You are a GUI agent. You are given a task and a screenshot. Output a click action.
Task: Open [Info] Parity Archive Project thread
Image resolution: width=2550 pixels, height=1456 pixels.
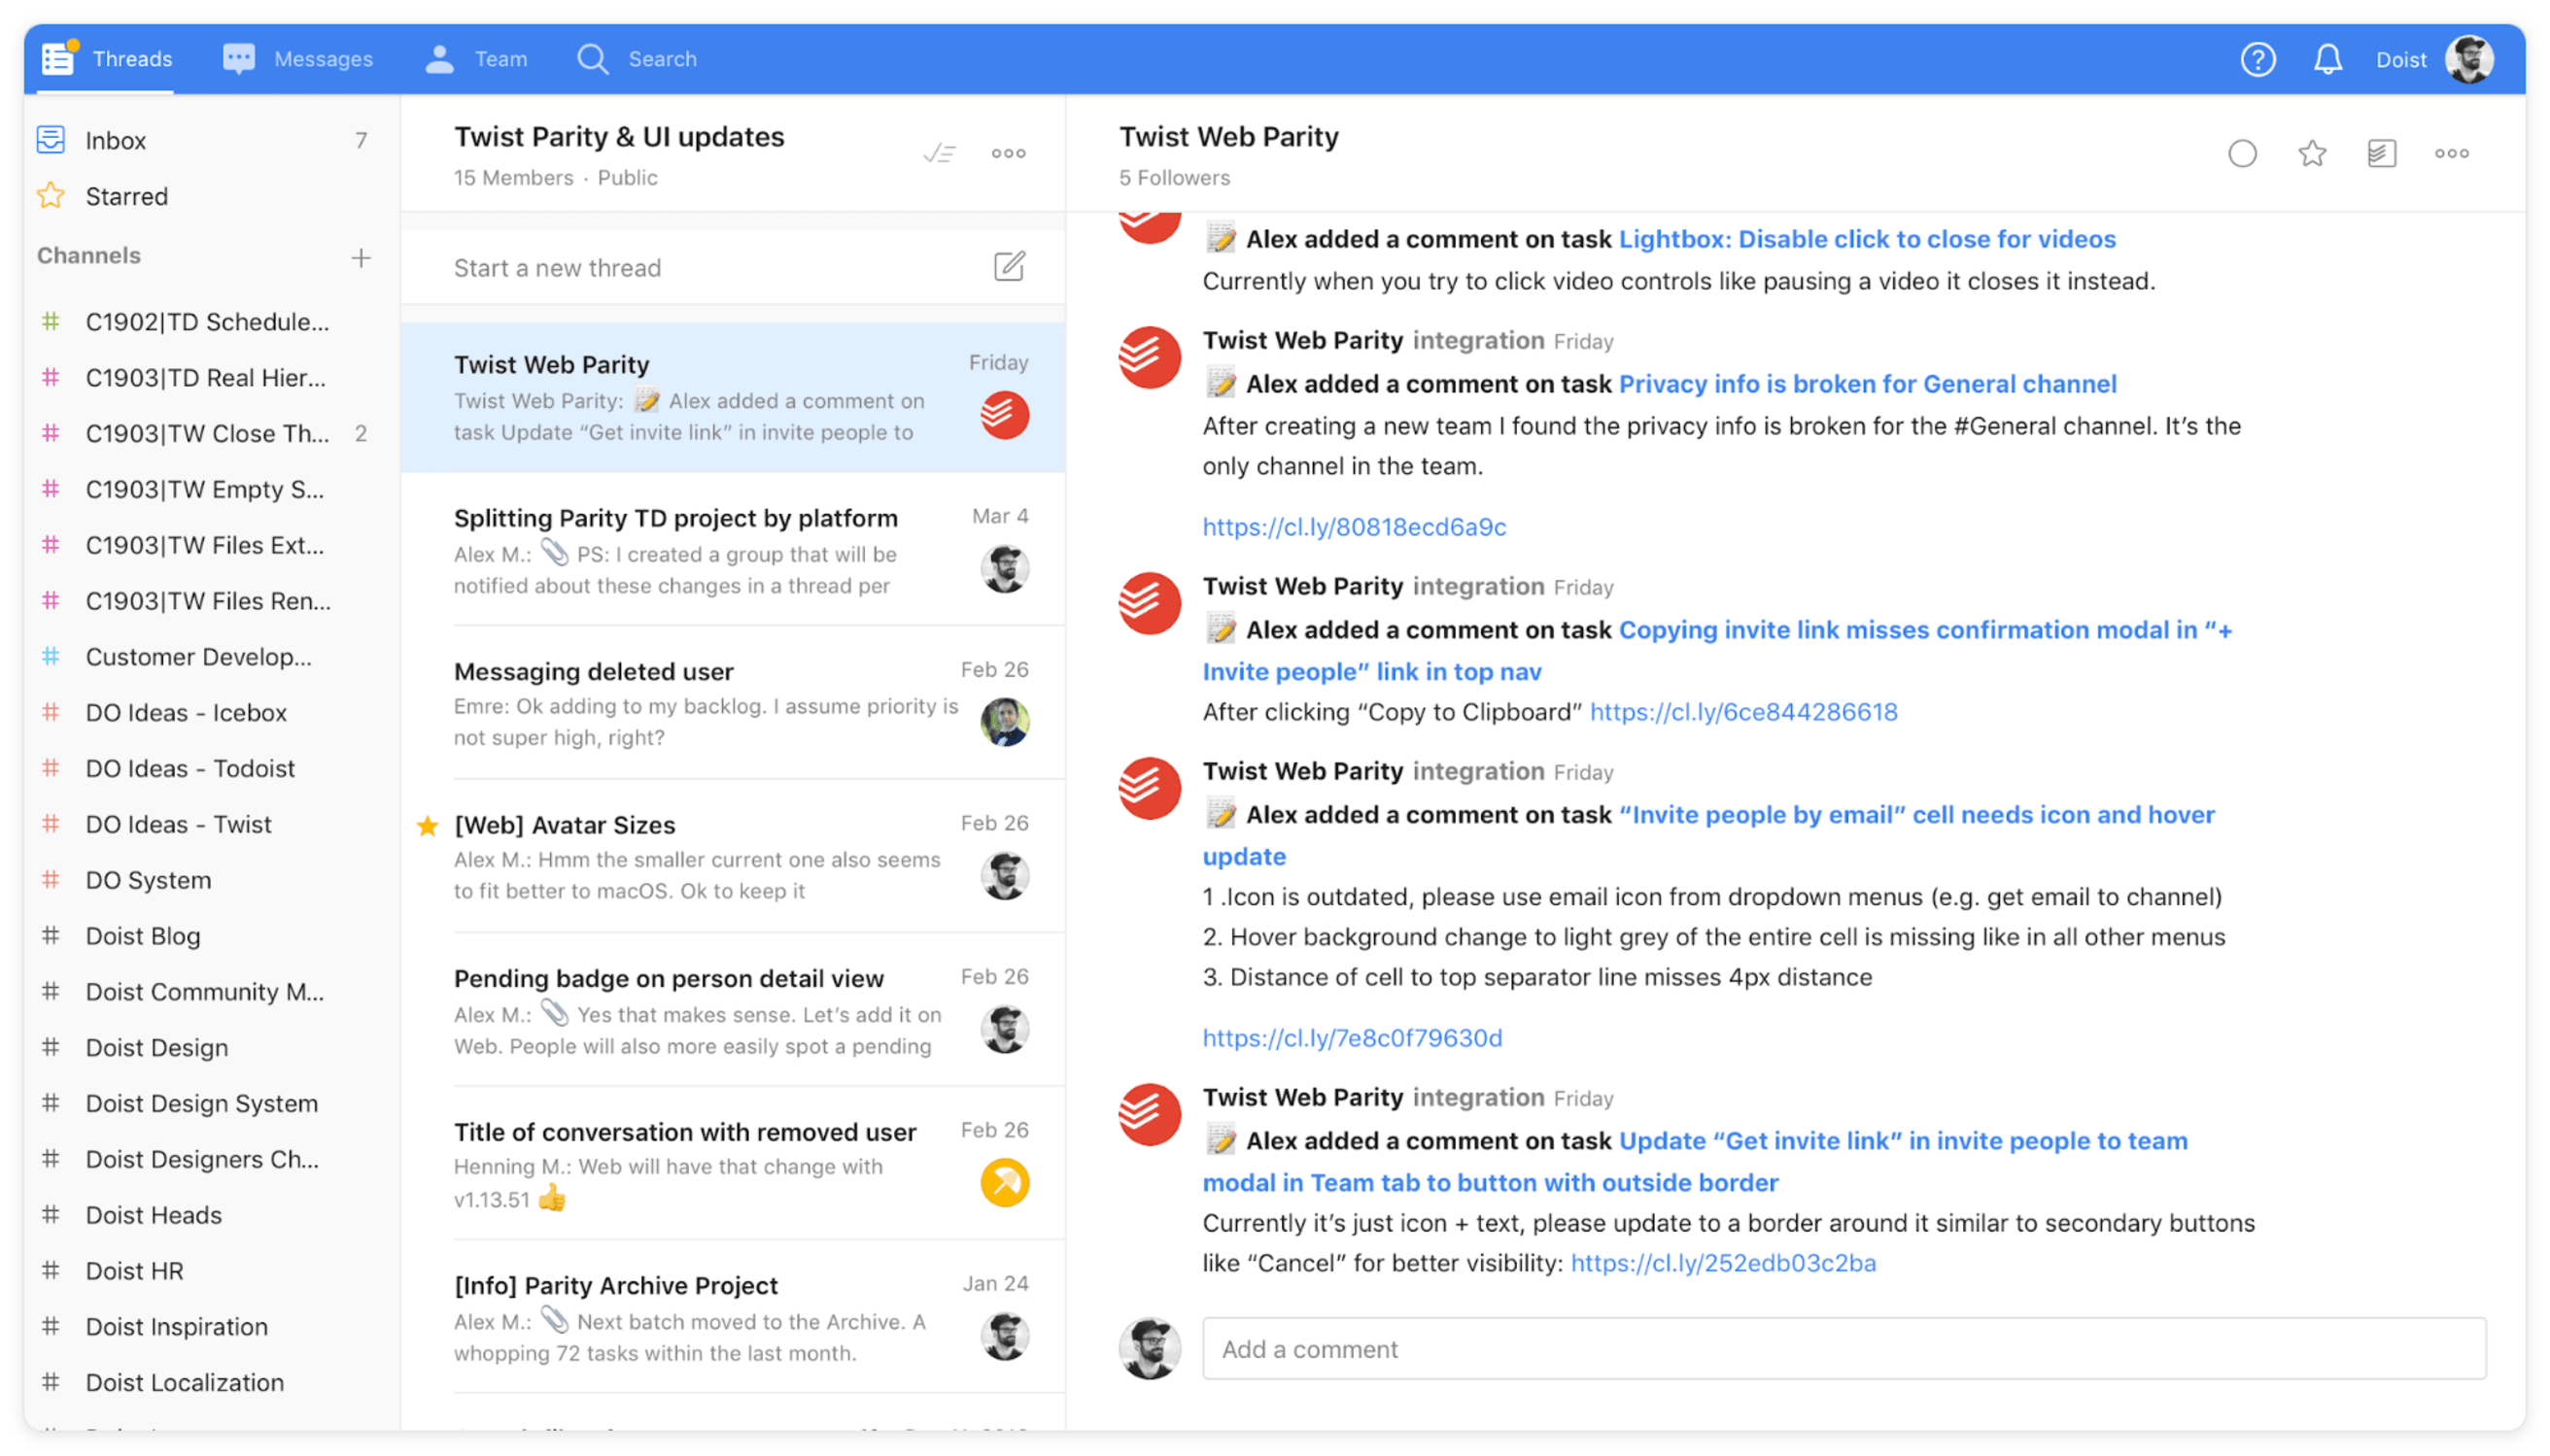[x=733, y=1318]
